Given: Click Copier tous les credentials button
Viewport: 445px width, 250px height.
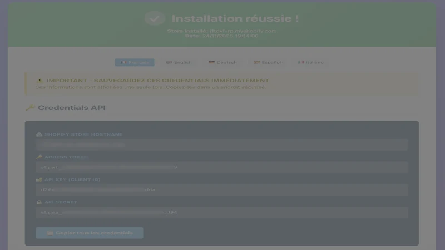Looking at the screenshot, I should [x=90, y=233].
